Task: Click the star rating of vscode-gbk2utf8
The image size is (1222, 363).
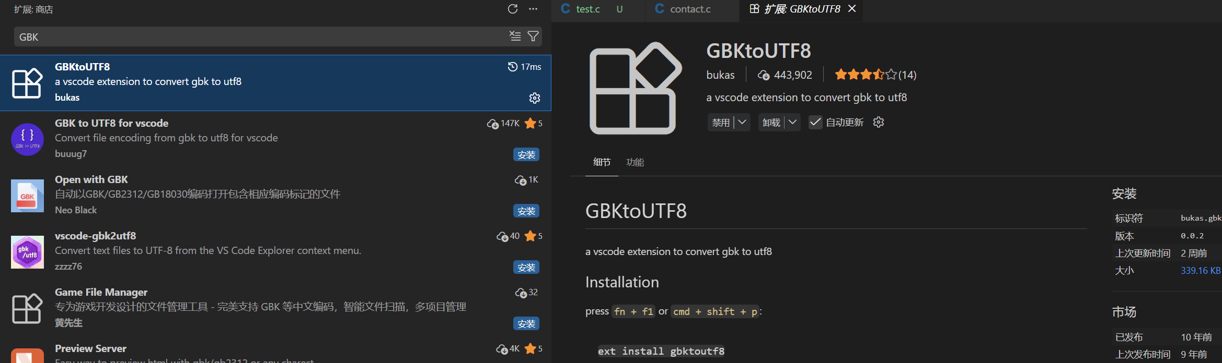Action: [x=534, y=236]
